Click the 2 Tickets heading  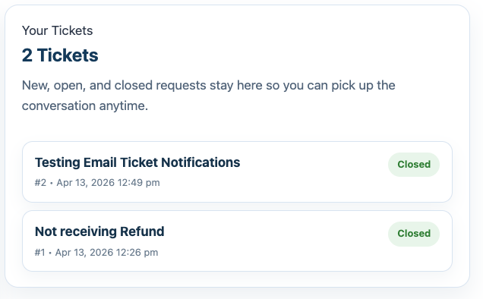pyautogui.click(x=60, y=55)
